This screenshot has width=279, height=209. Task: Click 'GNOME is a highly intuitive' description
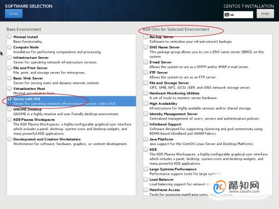pyautogui.click(x=66, y=114)
